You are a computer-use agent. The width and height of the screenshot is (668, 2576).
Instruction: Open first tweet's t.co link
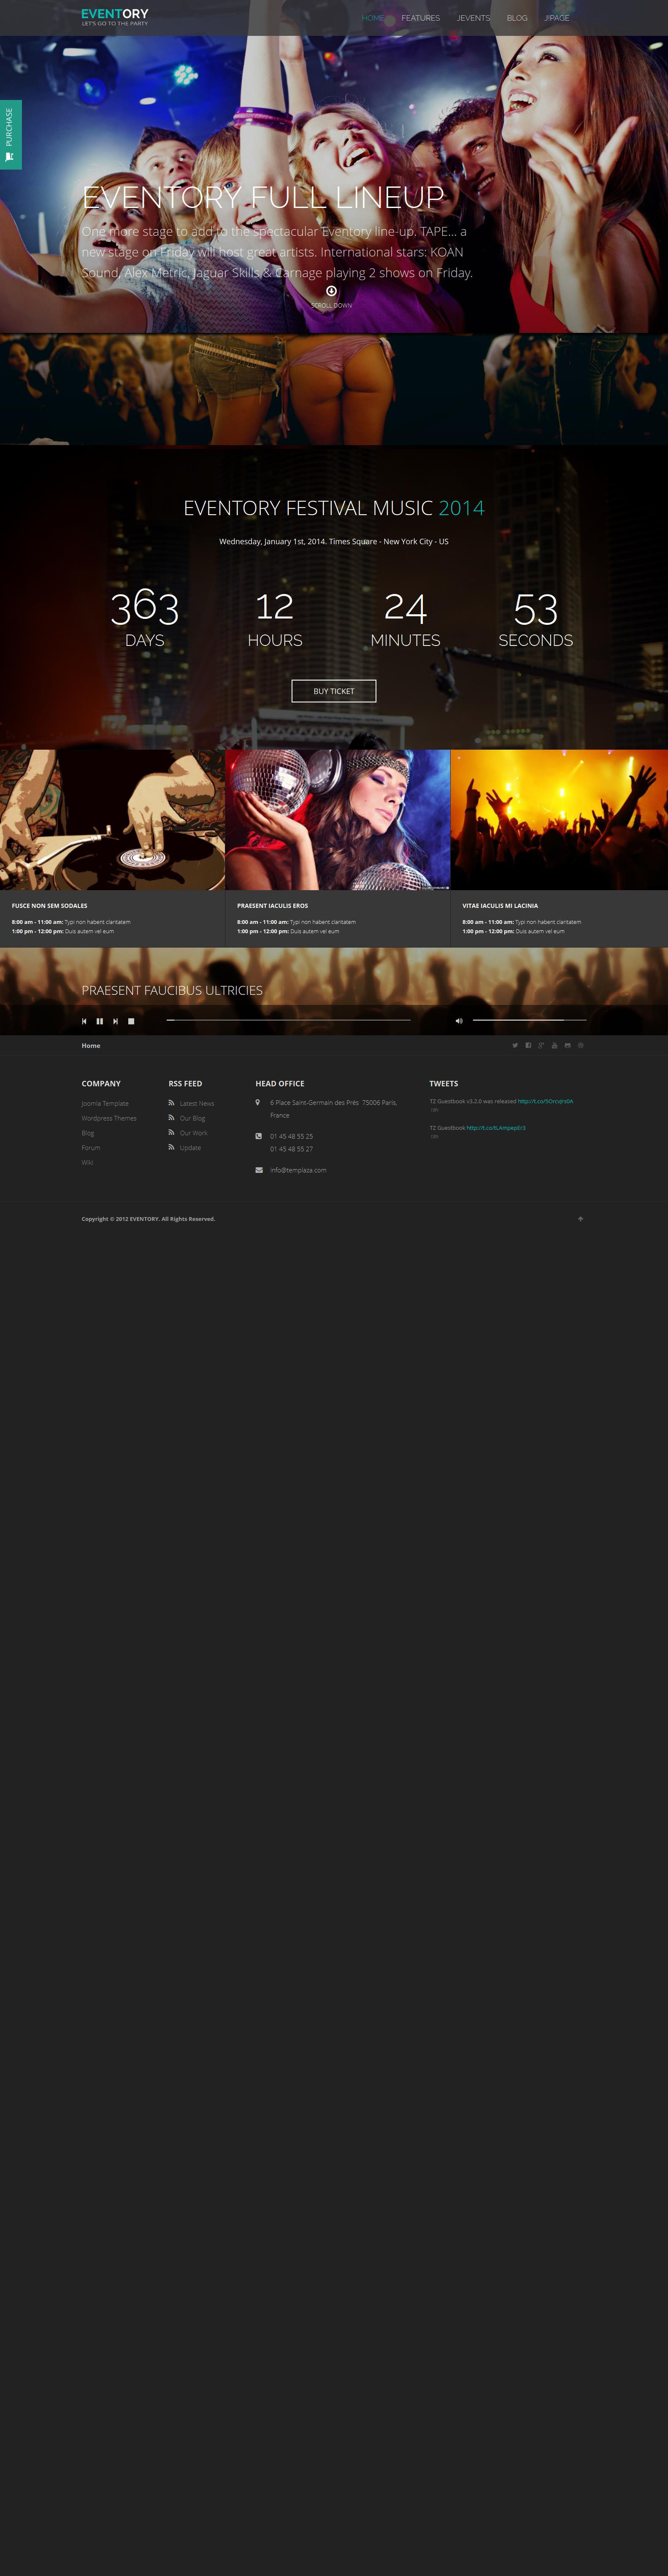(x=545, y=1101)
